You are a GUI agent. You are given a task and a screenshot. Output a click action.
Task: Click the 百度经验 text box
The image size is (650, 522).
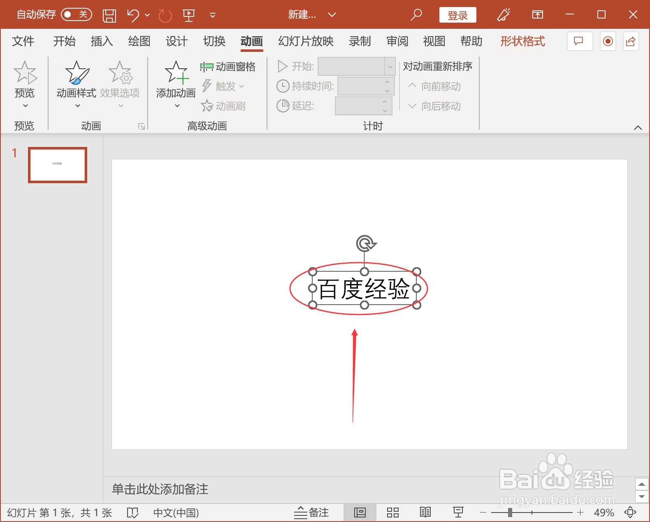[364, 289]
